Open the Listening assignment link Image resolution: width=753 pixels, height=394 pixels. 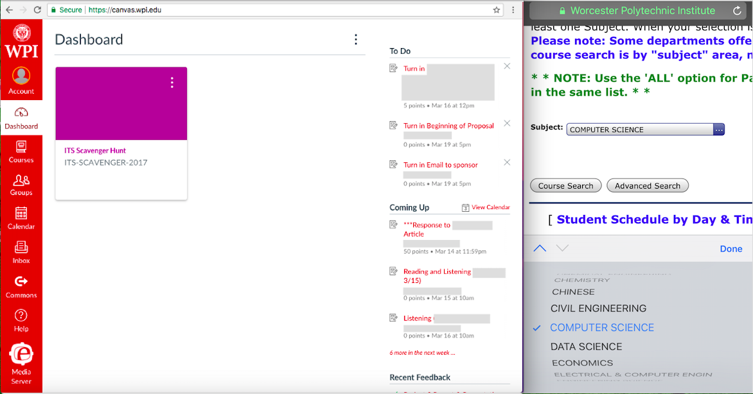(x=418, y=318)
